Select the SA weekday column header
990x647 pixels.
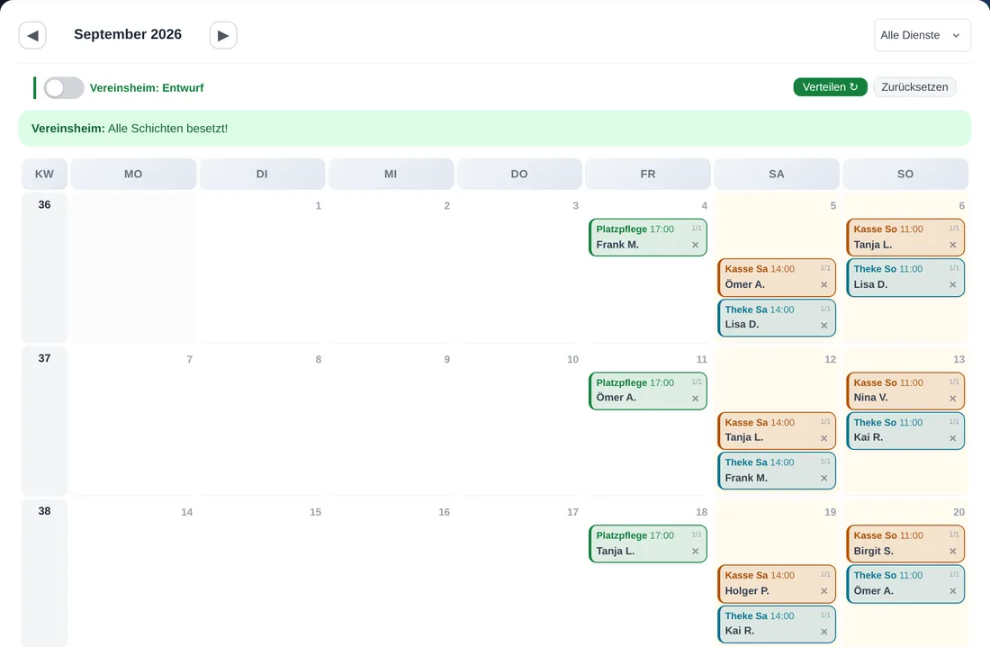click(777, 175)
